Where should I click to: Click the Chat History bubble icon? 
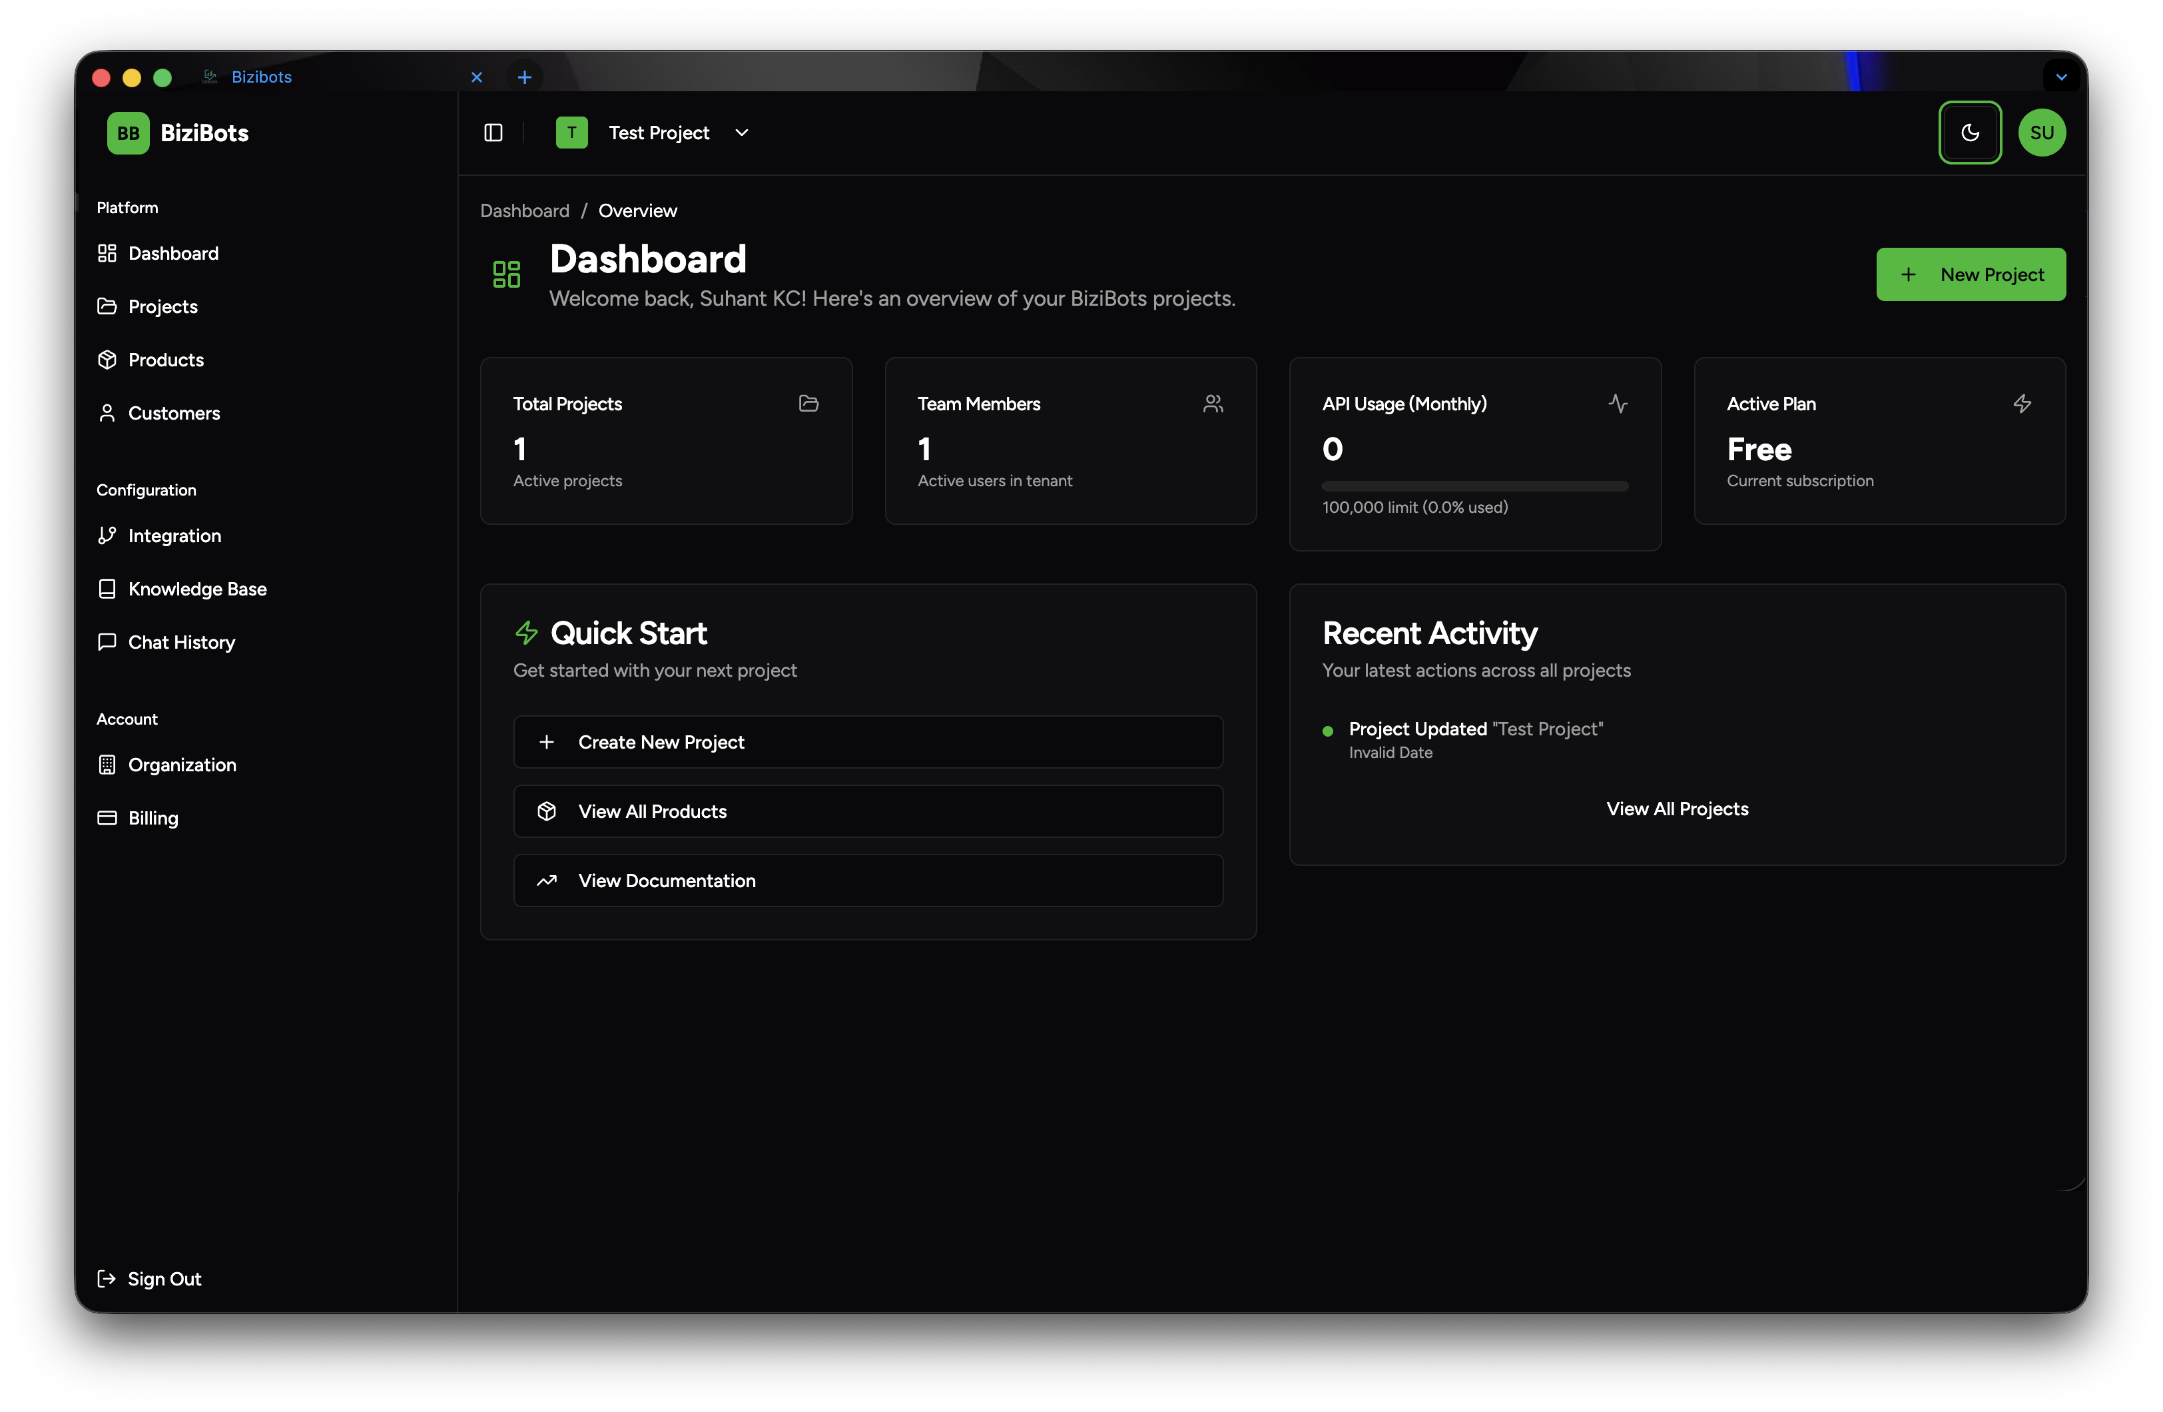107,642
